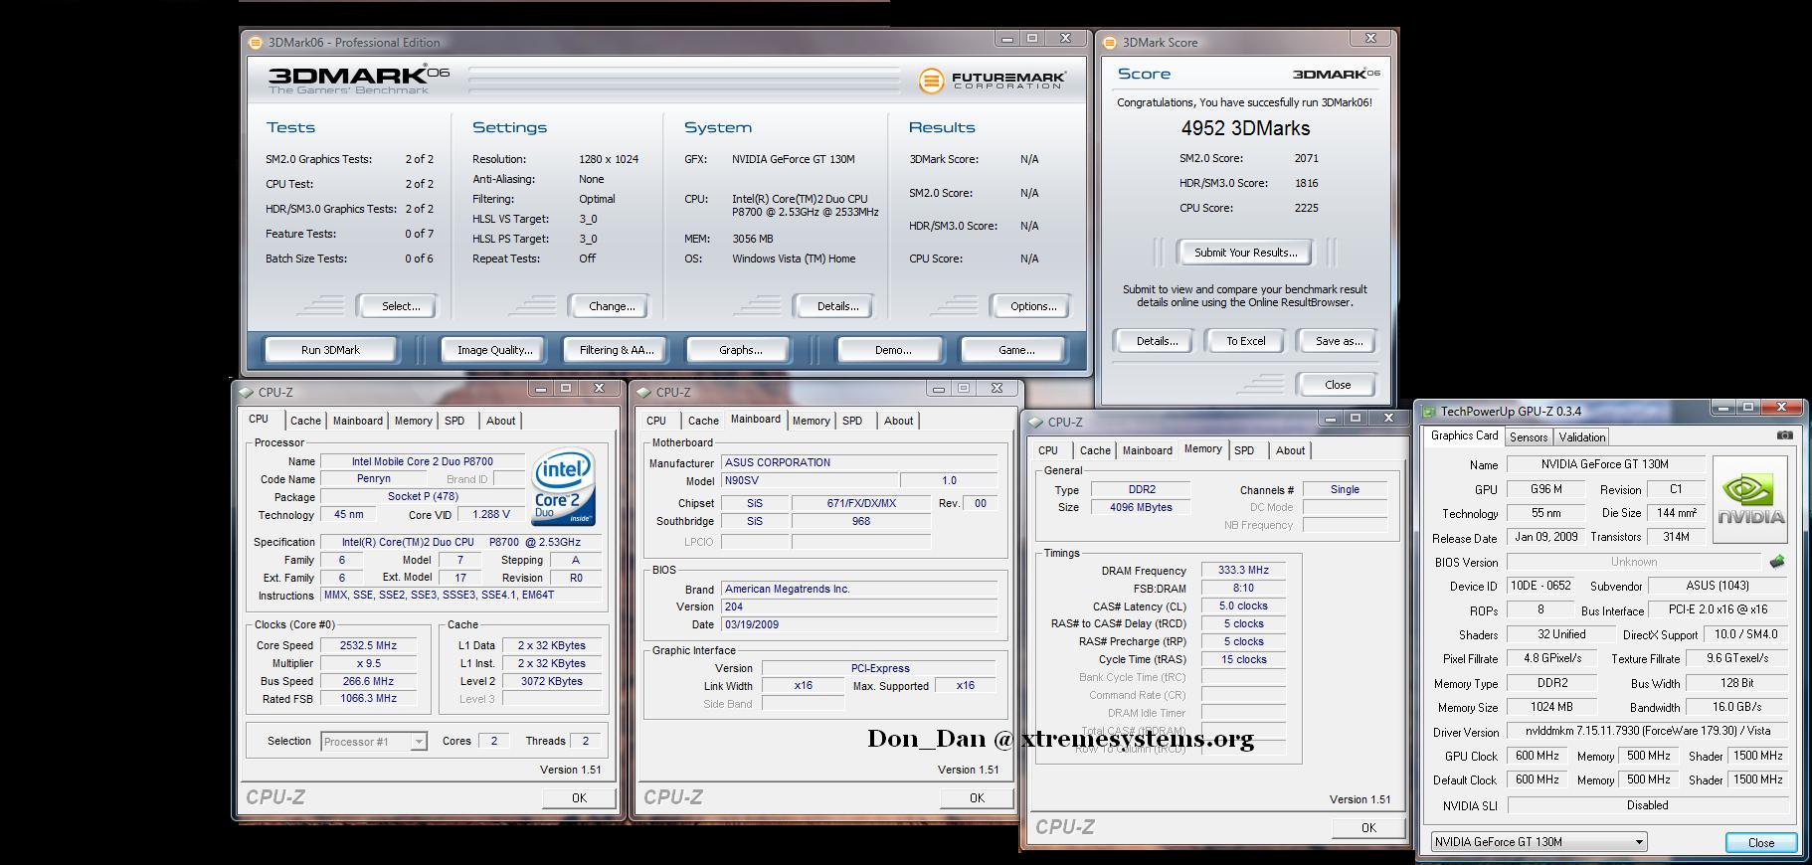The image size is (1812, 865).
Task: Open Graphs... in 3DMark06
Action: [x=740, y=350]
